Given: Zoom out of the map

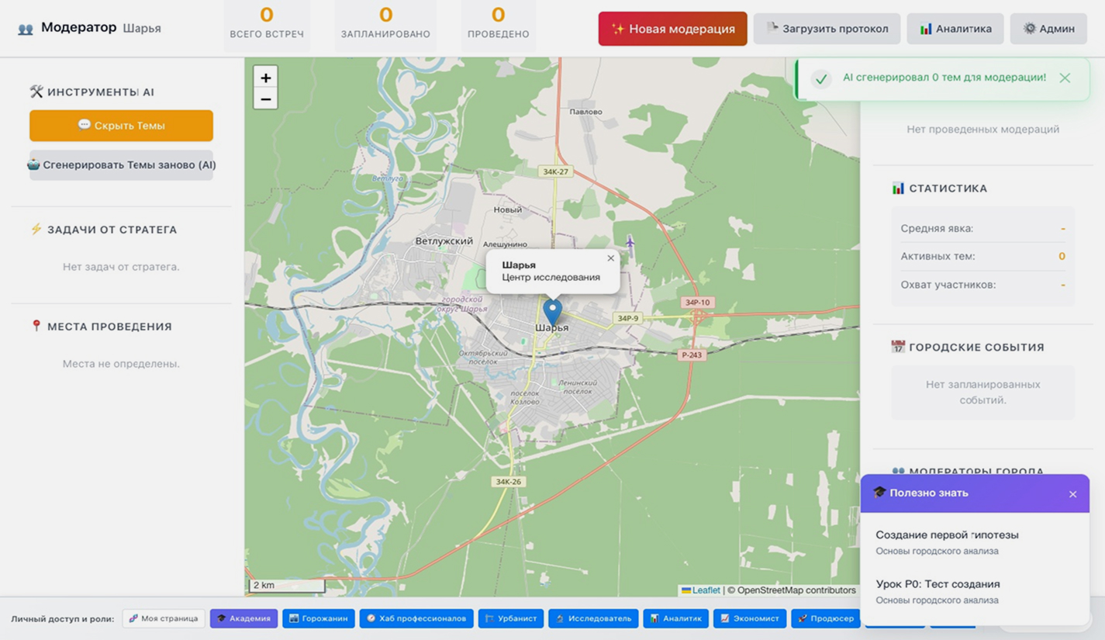Looking at the screenshot, I should pyautogui.click(x=265, y=99).
